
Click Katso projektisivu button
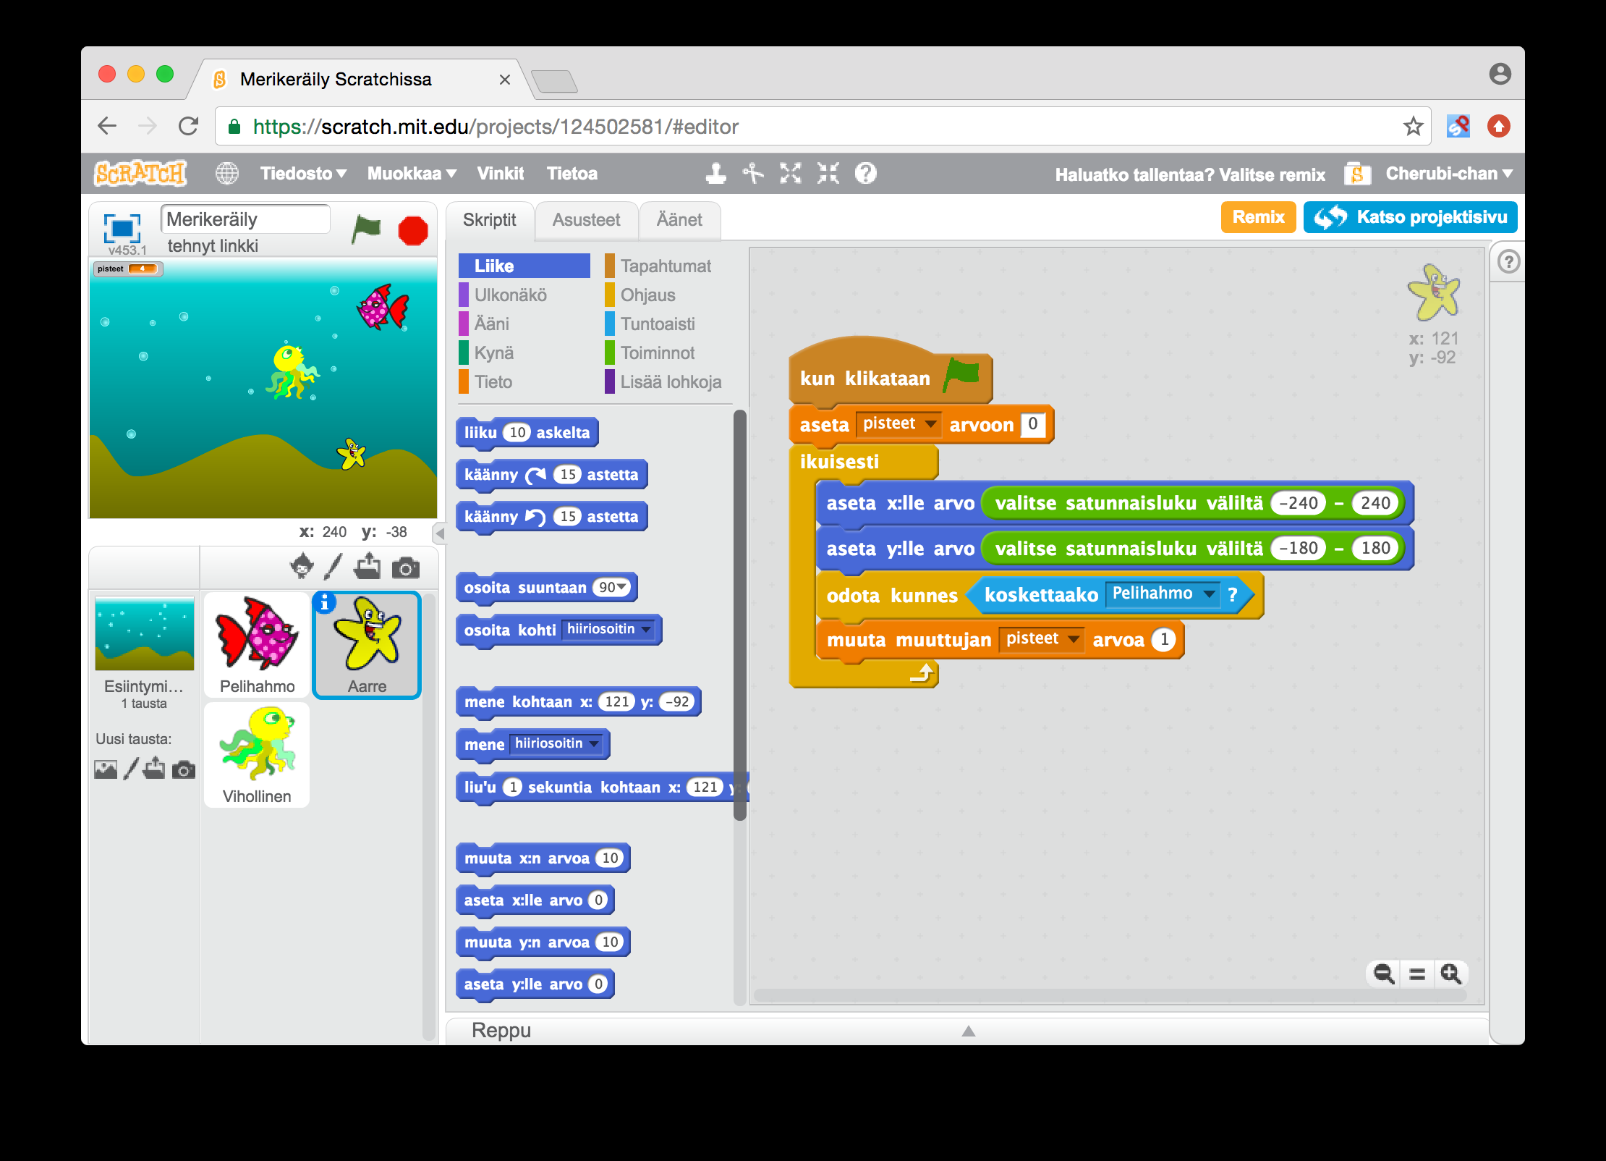click(x=1410, y=217)
